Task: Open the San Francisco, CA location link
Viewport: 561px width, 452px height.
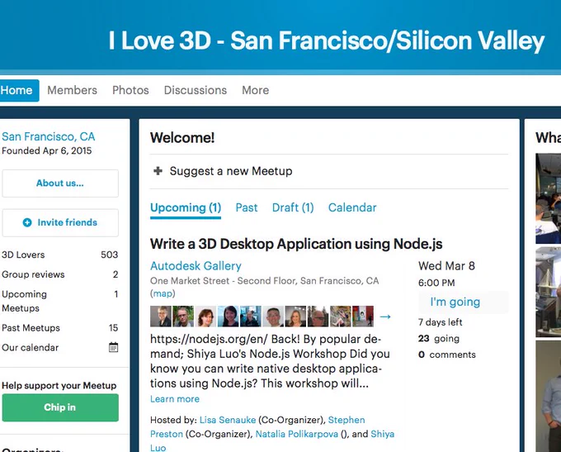Action: pos(49,136)
